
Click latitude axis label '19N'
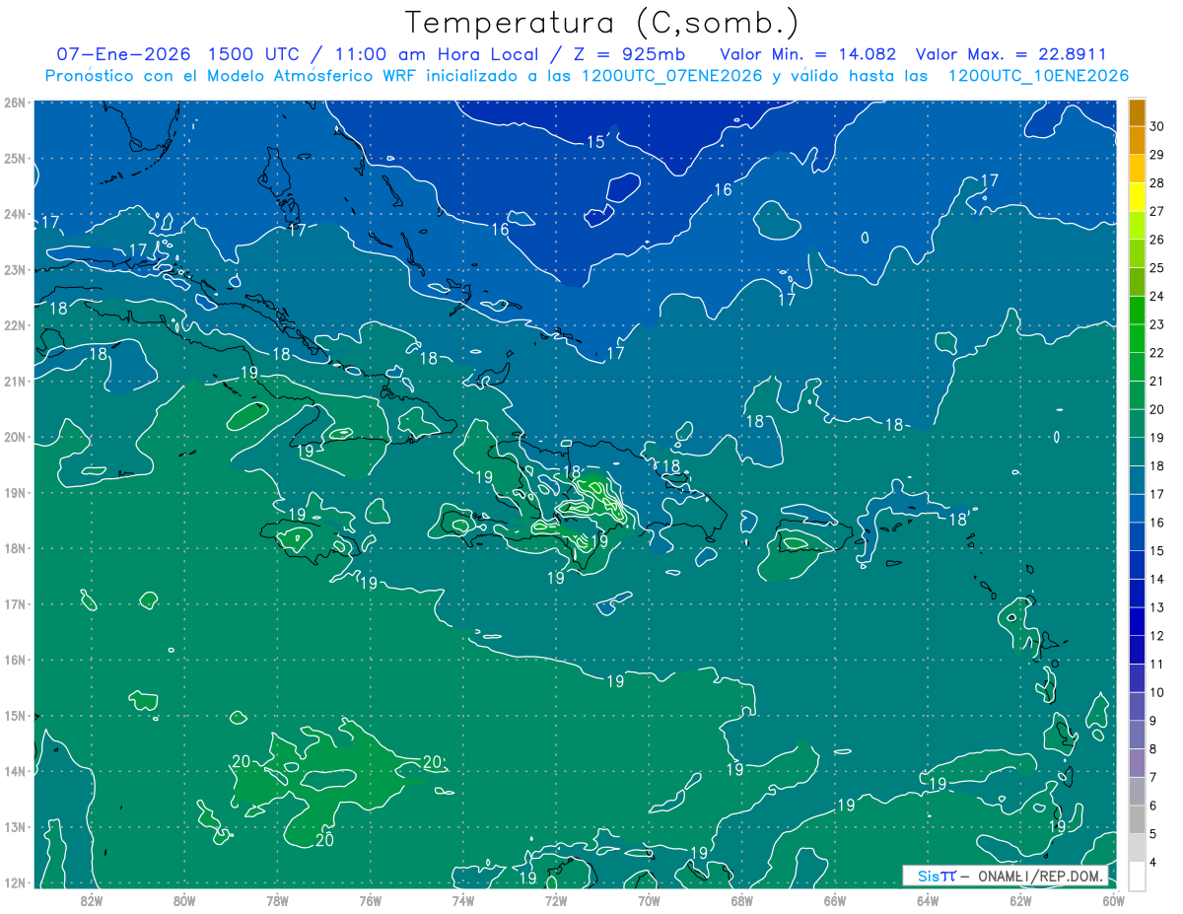click(x=14, y=492)
